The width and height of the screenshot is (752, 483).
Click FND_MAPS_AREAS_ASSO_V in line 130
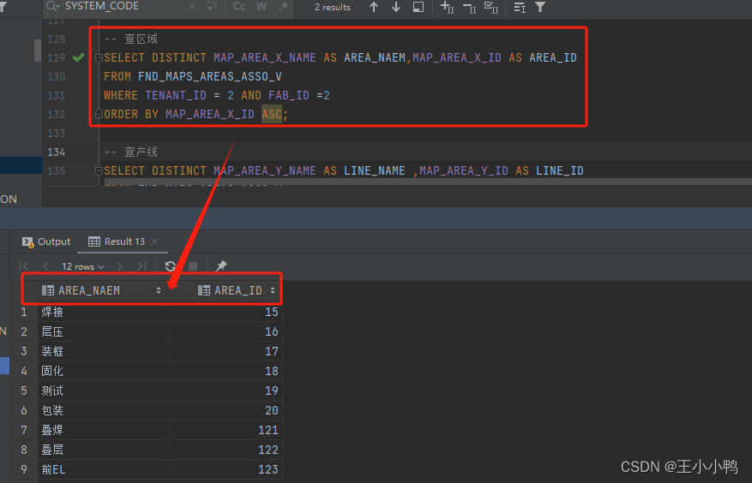[209, 77]
